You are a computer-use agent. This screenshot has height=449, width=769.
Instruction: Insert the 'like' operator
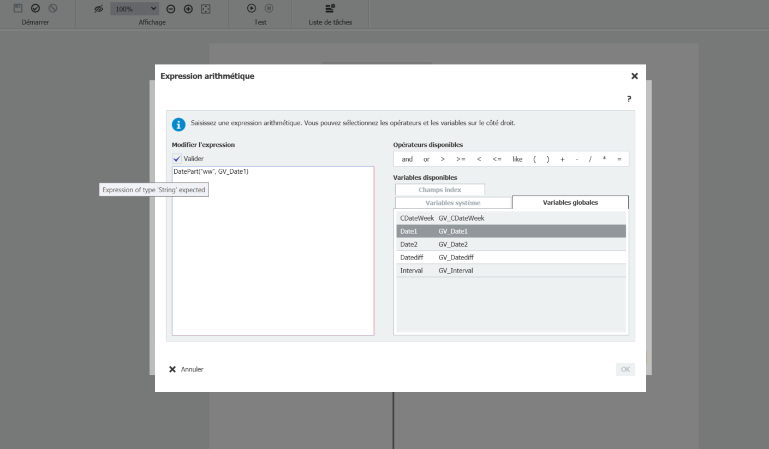coord(517,159)
